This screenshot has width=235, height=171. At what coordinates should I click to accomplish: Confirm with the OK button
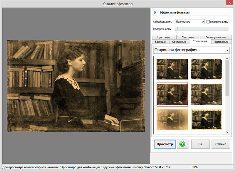pos(200,144)
